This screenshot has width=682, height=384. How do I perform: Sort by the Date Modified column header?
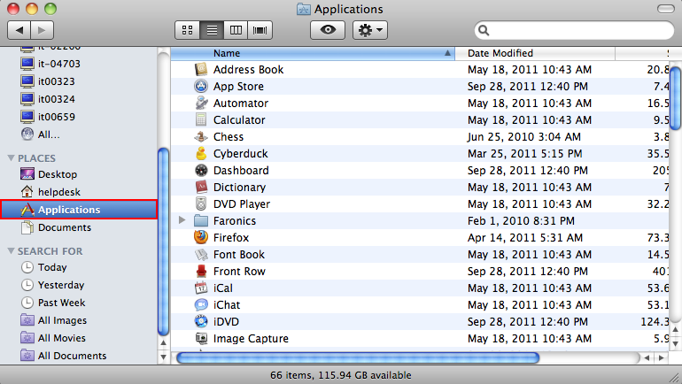535,53
